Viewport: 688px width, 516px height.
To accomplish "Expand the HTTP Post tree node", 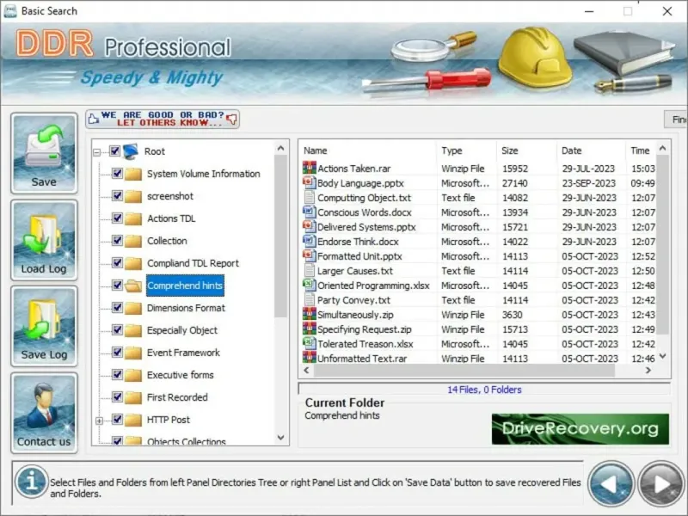I will point(99,421).
